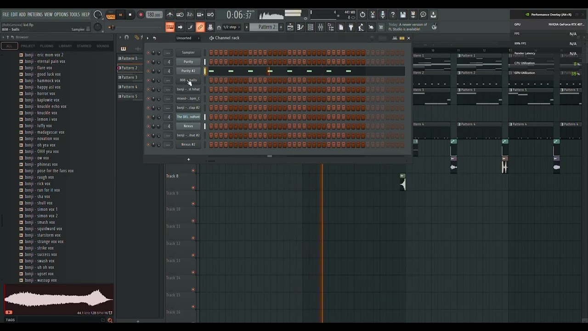This screenshot has width=588, height=331.
Task: Toggle the overdub recording icon
Action: click(200, 15)
